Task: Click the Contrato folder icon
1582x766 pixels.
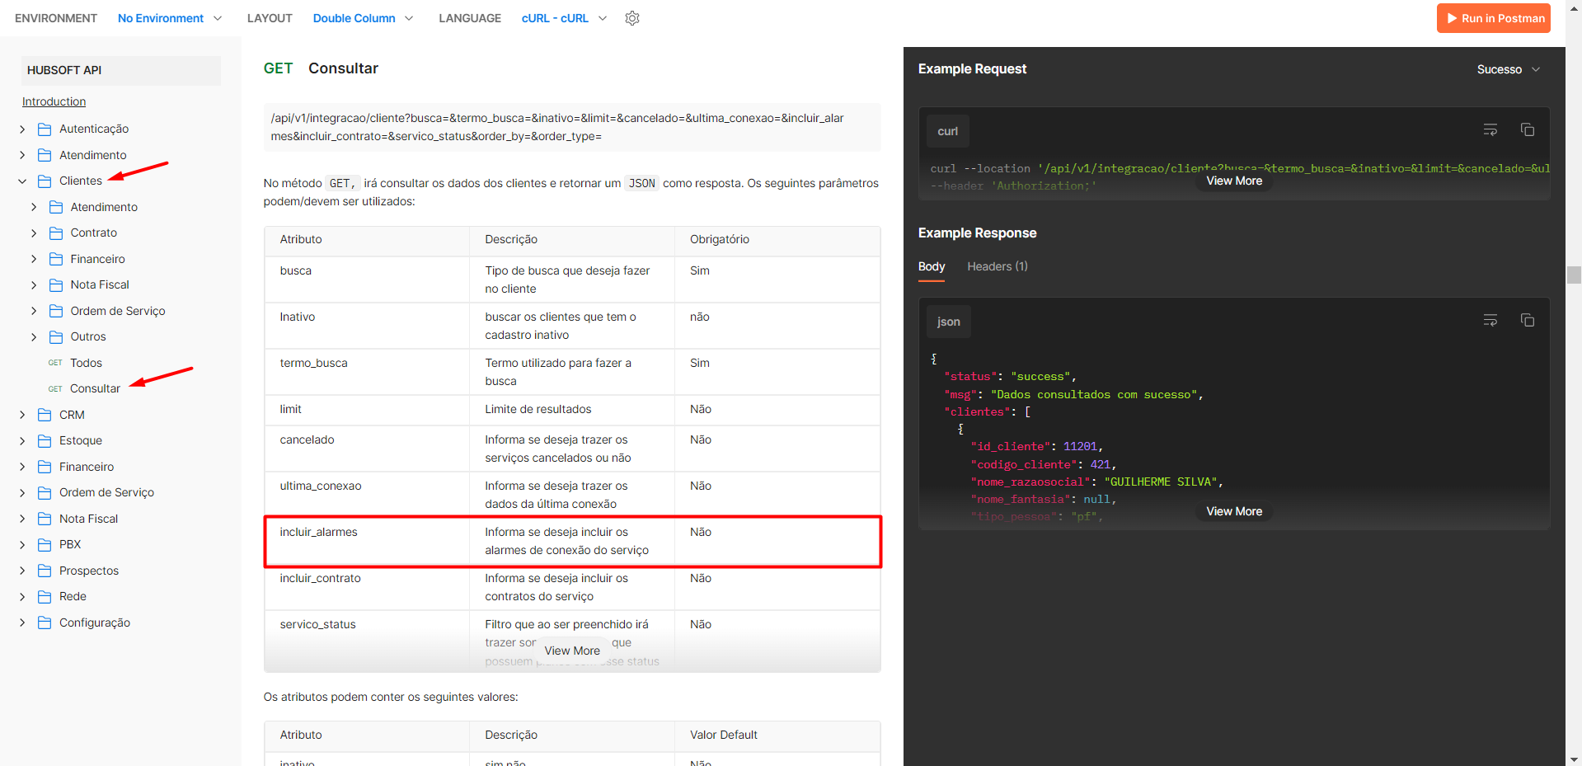Action: (x=56, y=233)
